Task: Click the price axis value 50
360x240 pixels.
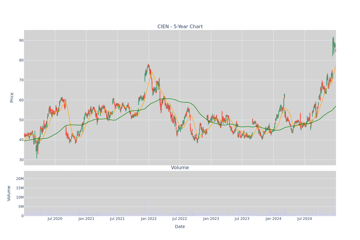Action: point(21,120)
